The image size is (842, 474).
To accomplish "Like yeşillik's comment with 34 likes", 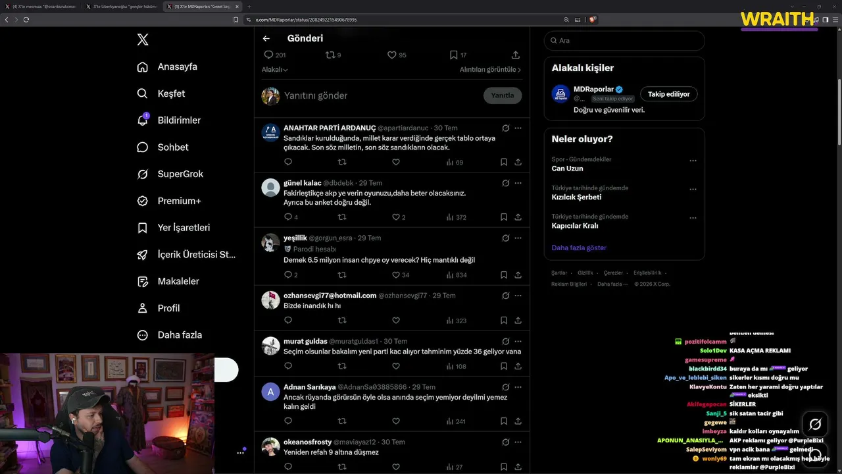I will [400, 275].
